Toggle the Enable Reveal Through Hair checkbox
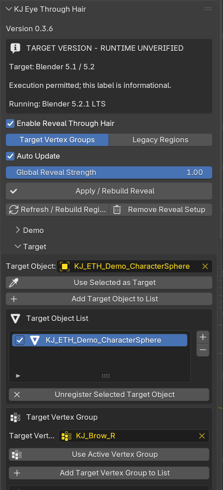This screenshot has width=223, height=490. (x=10, y=123)
